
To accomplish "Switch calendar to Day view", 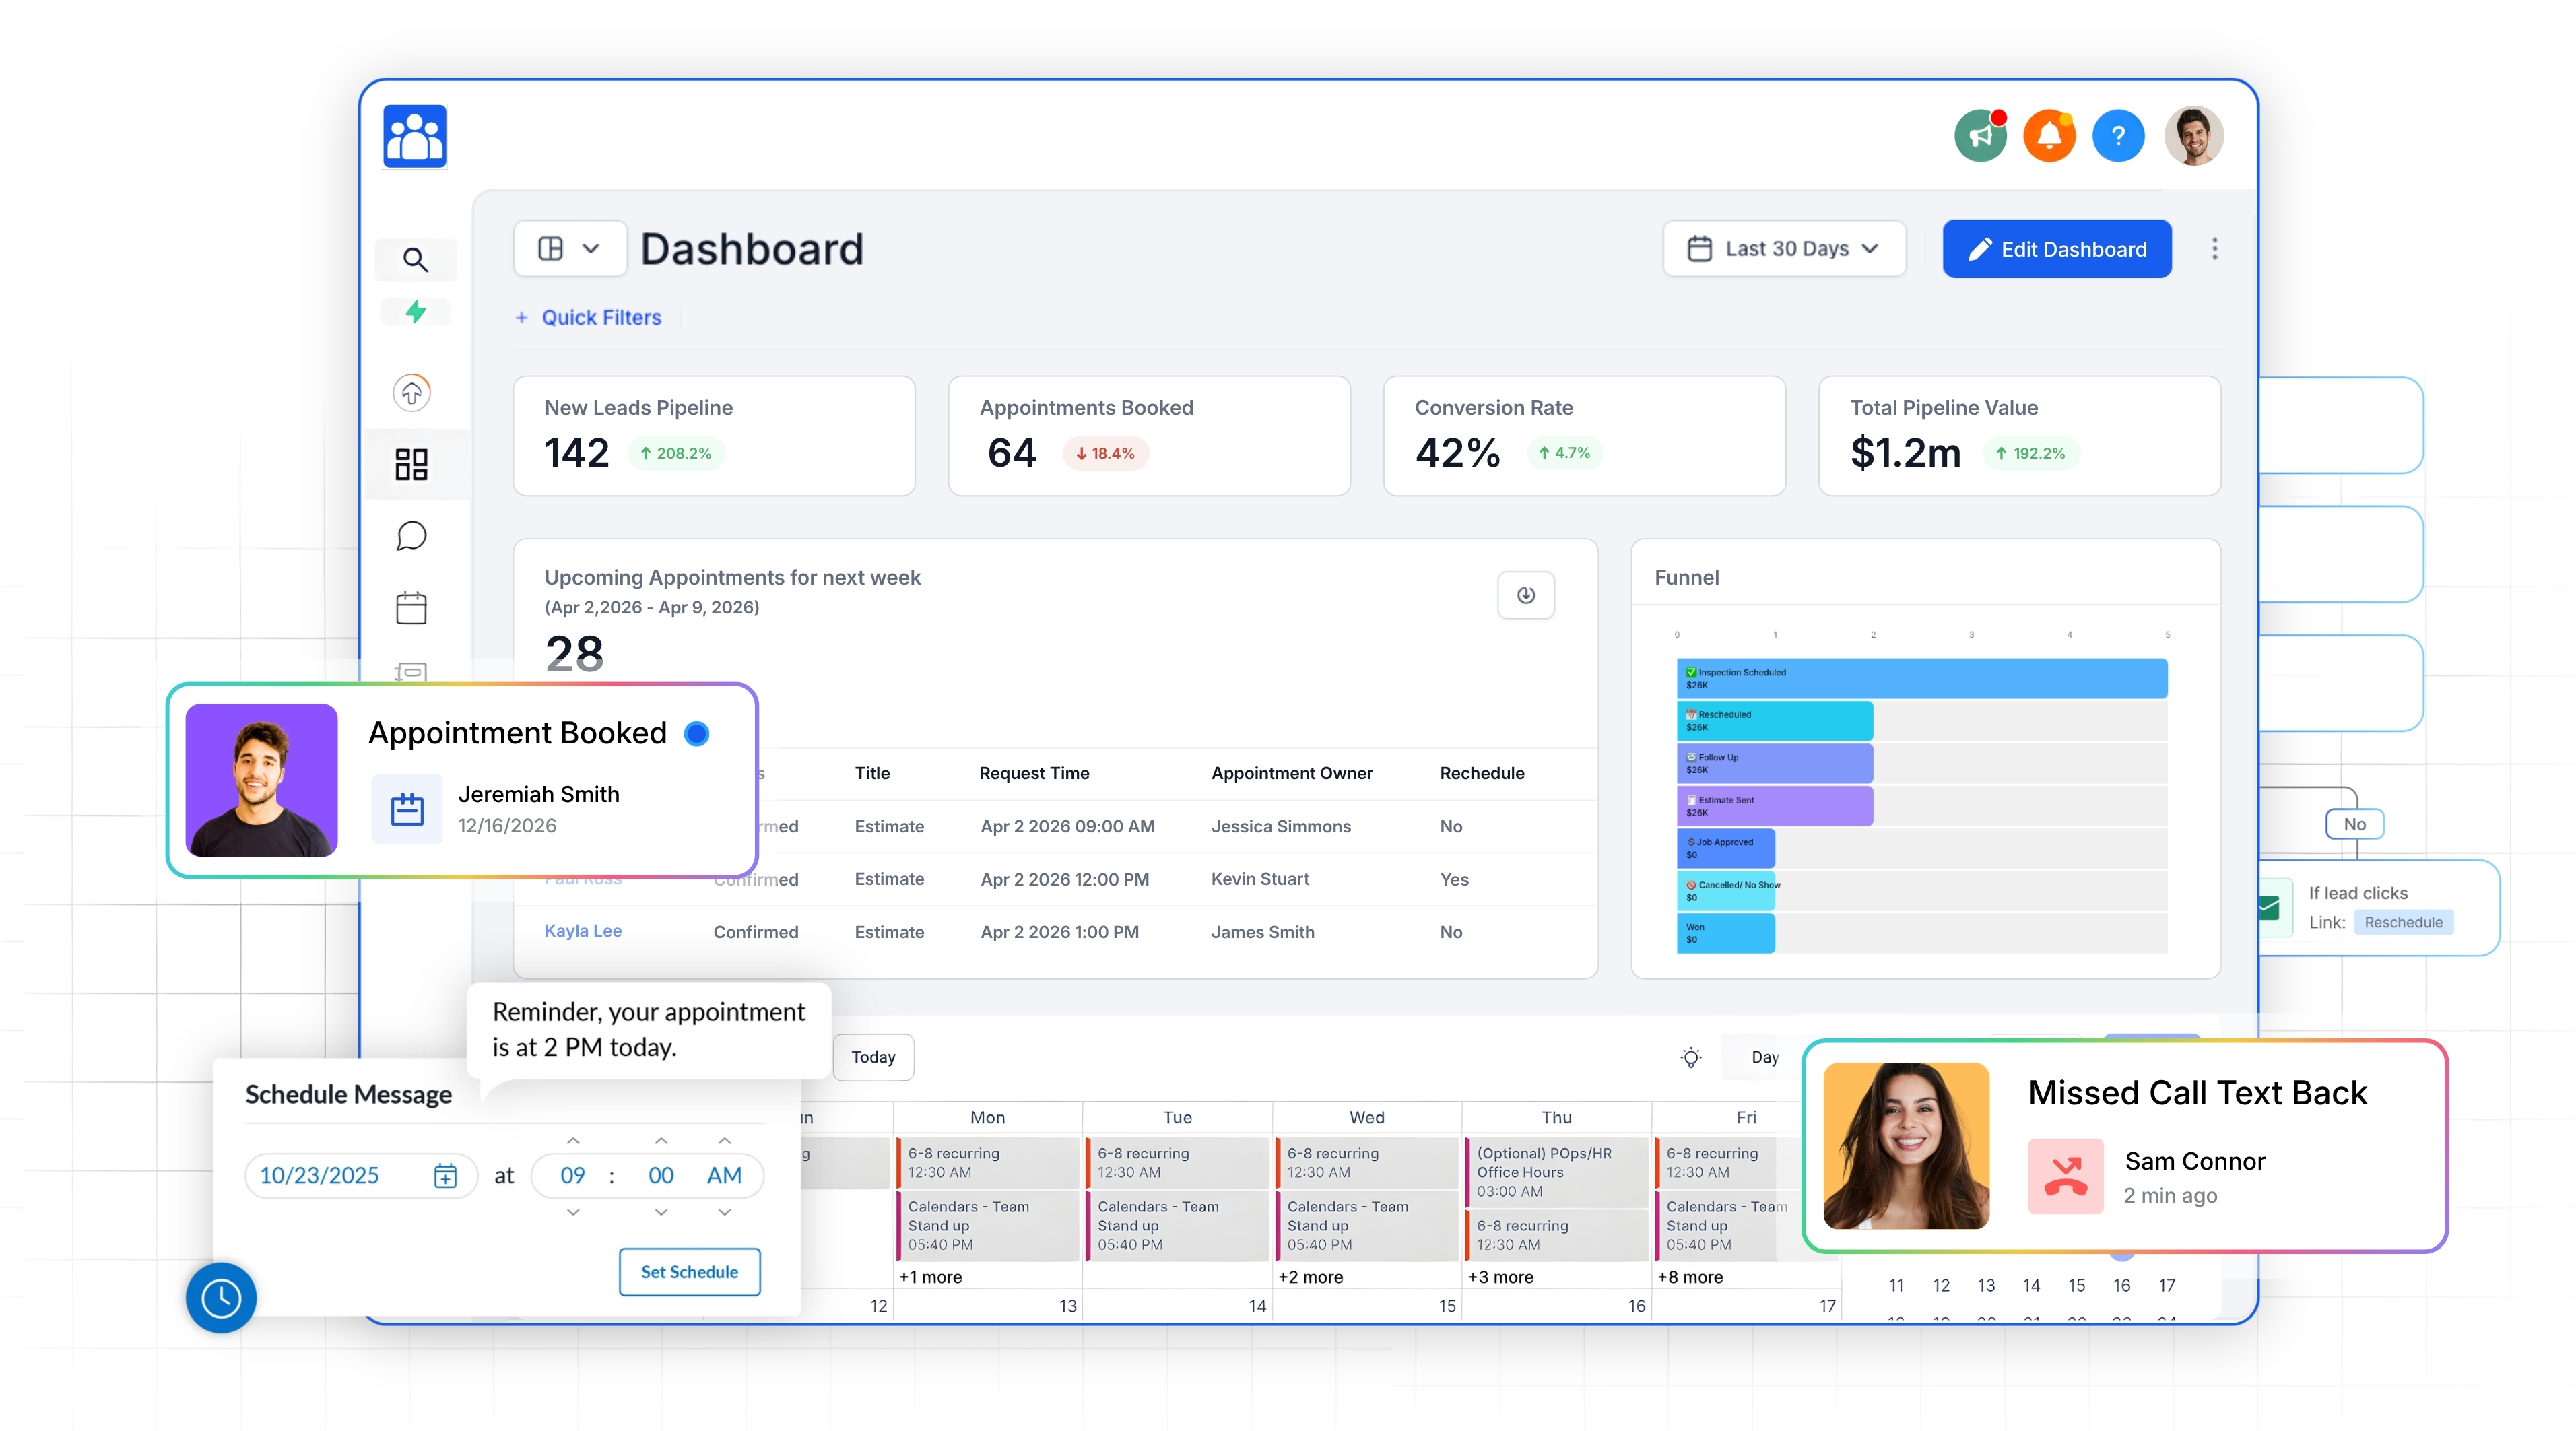I will pyautogui.click(x=1764, y=1057).
